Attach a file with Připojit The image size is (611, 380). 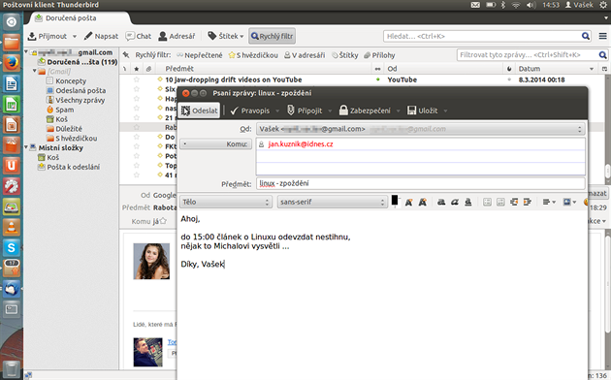pyautogui.click(x=305, y=111)
